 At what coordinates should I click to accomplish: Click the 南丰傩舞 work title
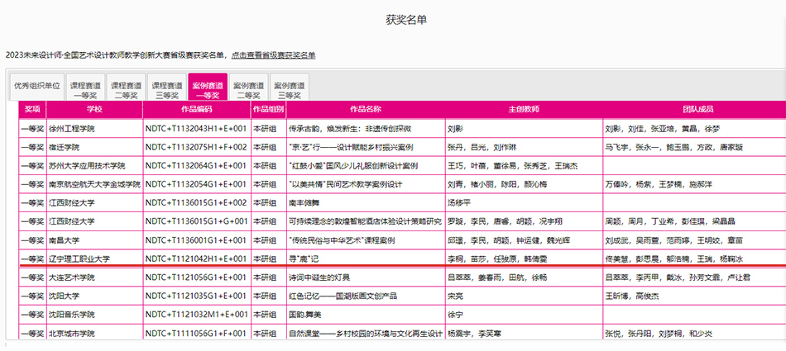pyautogui.click(x=304, y=202)
